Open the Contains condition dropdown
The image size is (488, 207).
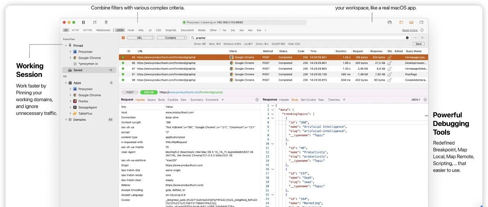tap(172, 38)
